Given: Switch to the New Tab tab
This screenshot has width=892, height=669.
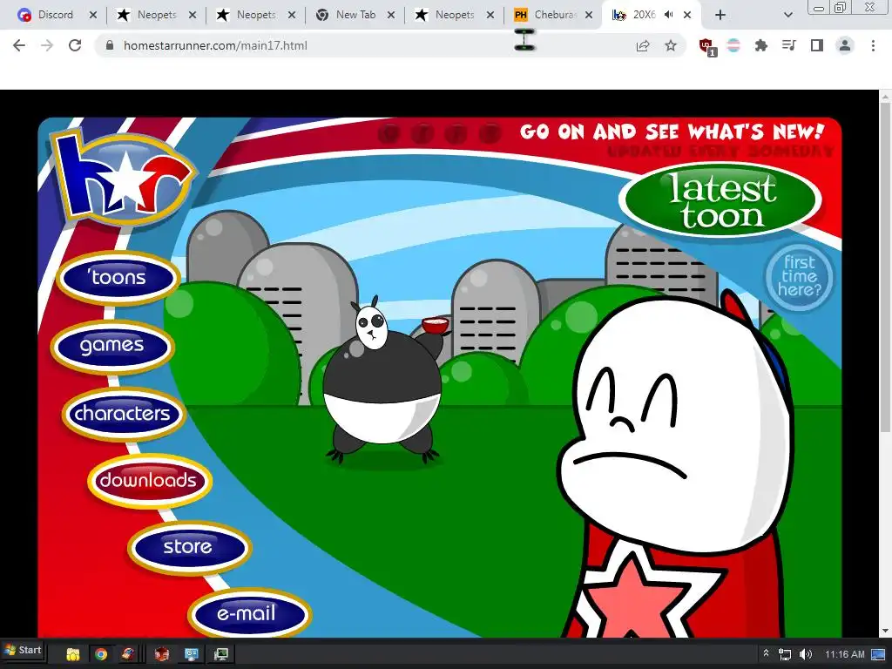Looking at the screenshot, I should [x=355, y=15].
